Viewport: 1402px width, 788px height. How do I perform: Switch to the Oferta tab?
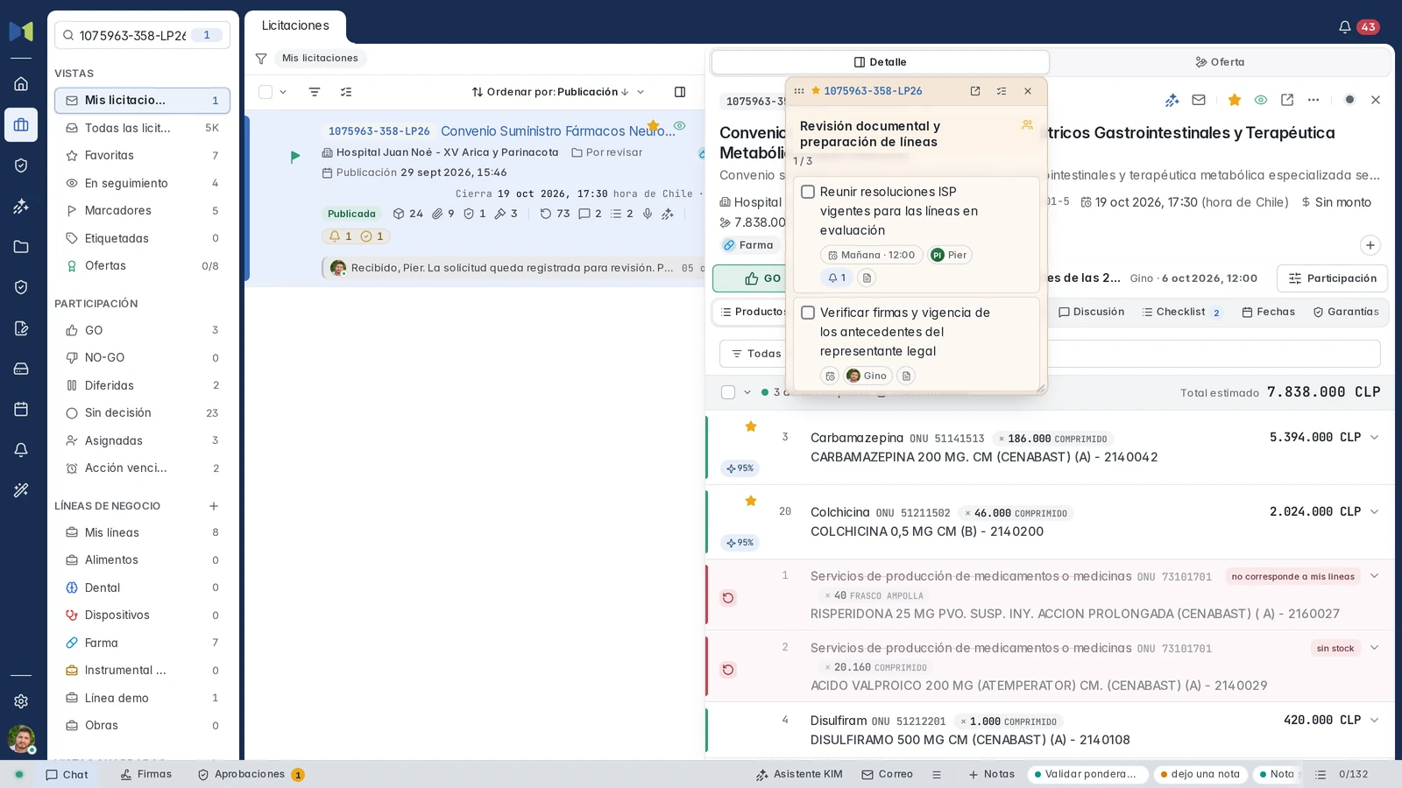pos(1220,62)
